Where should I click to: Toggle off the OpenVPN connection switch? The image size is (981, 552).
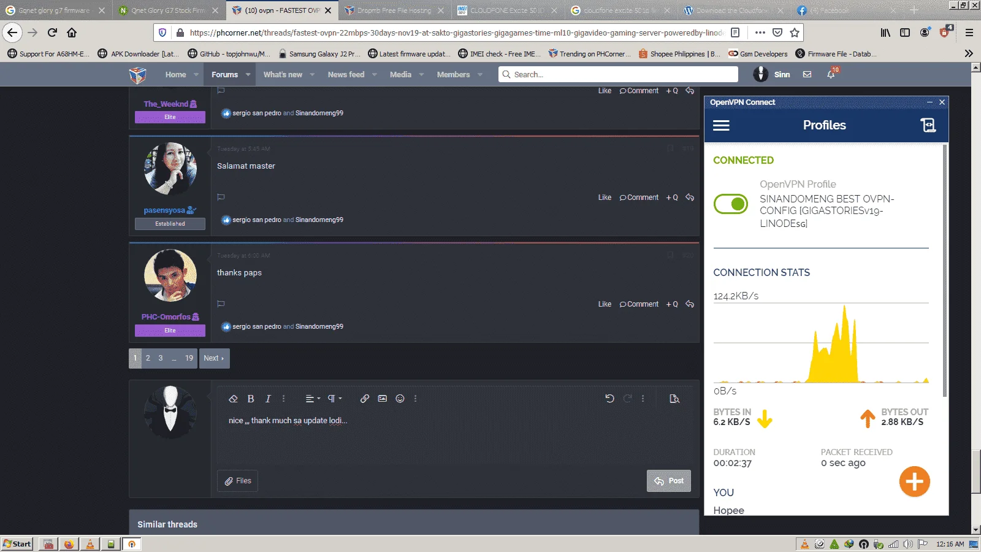(731, 204)
